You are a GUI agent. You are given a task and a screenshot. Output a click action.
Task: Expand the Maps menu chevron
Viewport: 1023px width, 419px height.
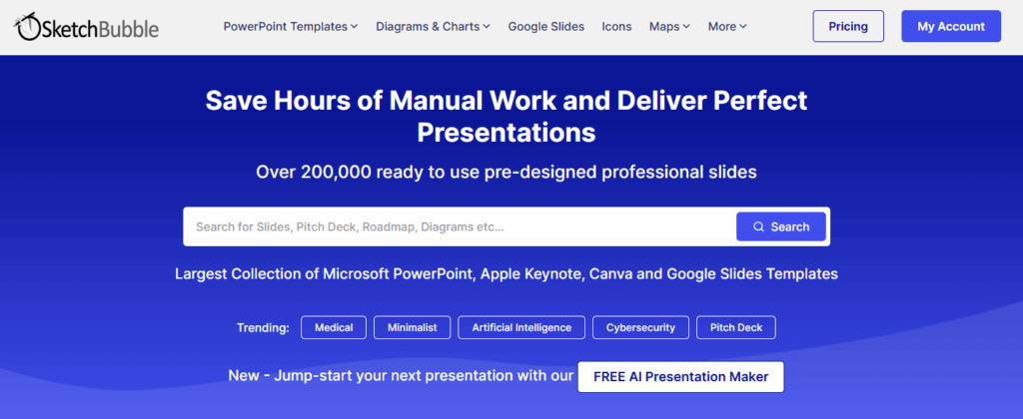click(685, 27)
